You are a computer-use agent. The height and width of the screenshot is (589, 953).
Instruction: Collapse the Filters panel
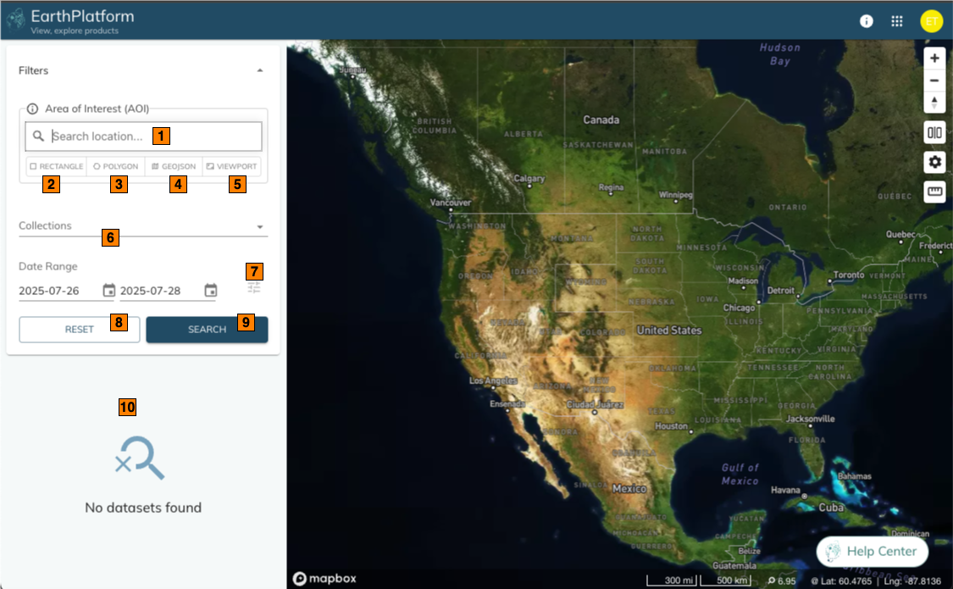(260, 70)
